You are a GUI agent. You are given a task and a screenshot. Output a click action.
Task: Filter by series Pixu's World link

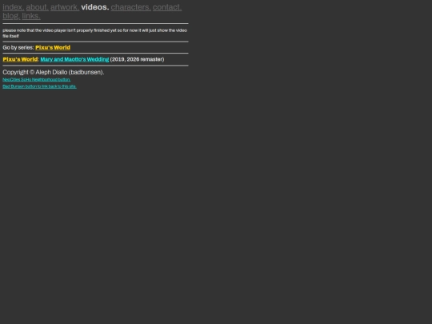tap(53, 47)
